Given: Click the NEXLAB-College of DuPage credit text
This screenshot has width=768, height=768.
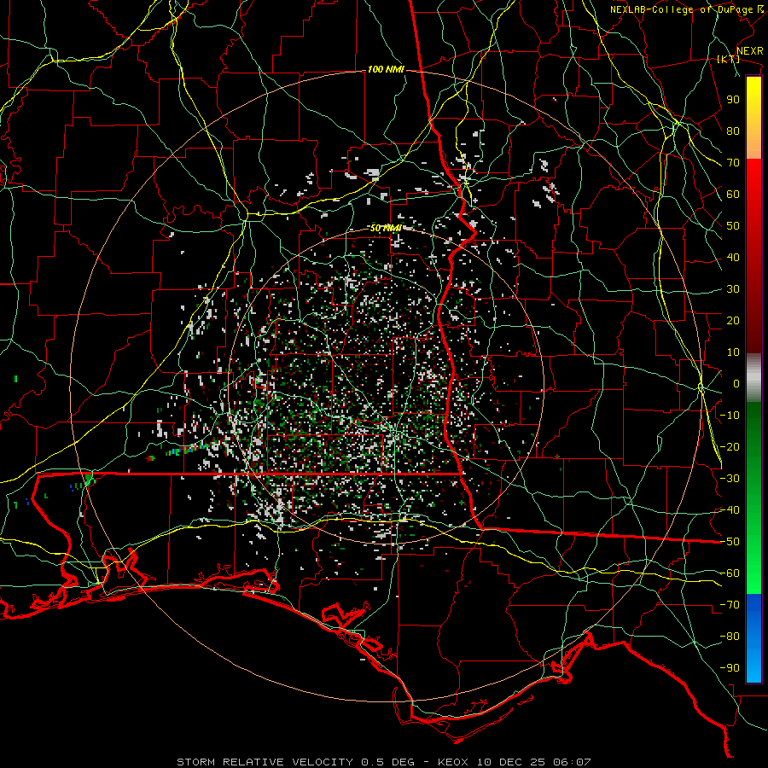Looking at the screenshot, I should [681, 9].
